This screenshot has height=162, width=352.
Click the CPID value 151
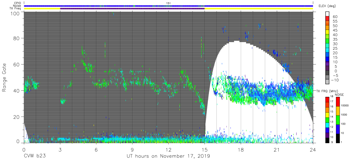pyautogui.click(x=168, y=3)
